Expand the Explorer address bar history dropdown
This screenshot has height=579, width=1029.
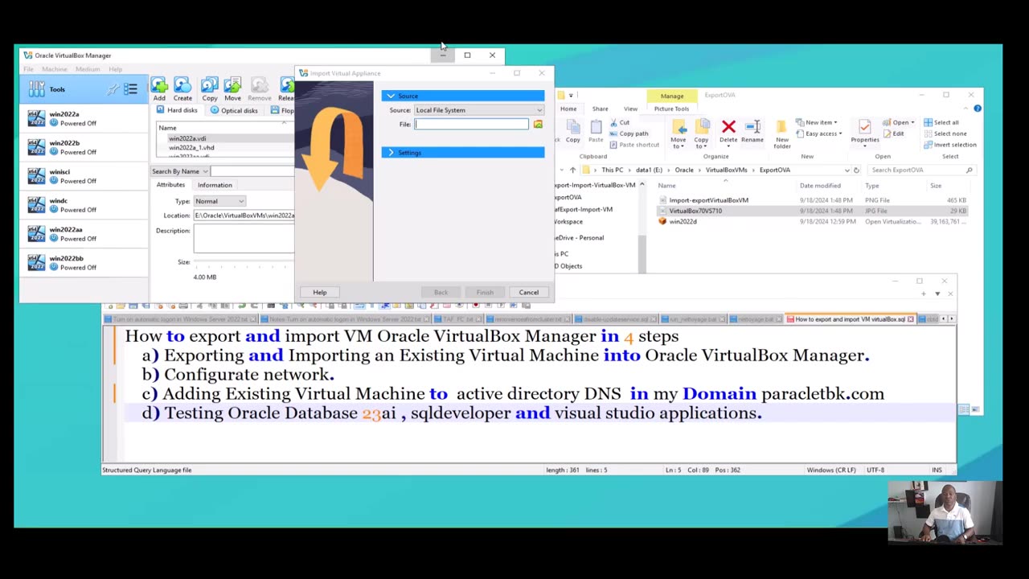pyautogui.click(x=847, y=170)
